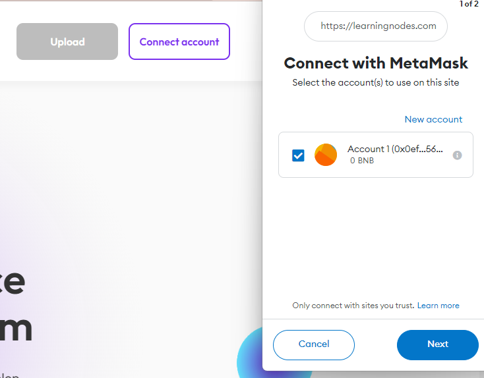The height and width of the screenshot is (378, 484).
Task: Click the 1 of 2 step indicator
Action: click(469, 4)
